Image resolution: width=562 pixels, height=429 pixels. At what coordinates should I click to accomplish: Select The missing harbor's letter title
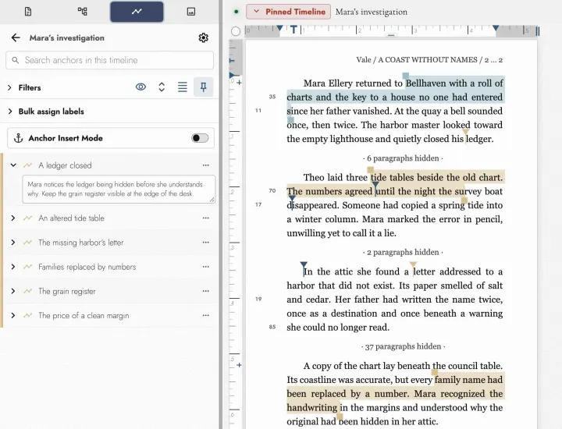[81, 243]
